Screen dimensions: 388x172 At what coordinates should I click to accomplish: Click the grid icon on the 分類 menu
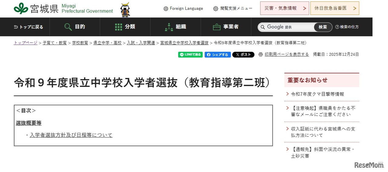pos(119,27)
